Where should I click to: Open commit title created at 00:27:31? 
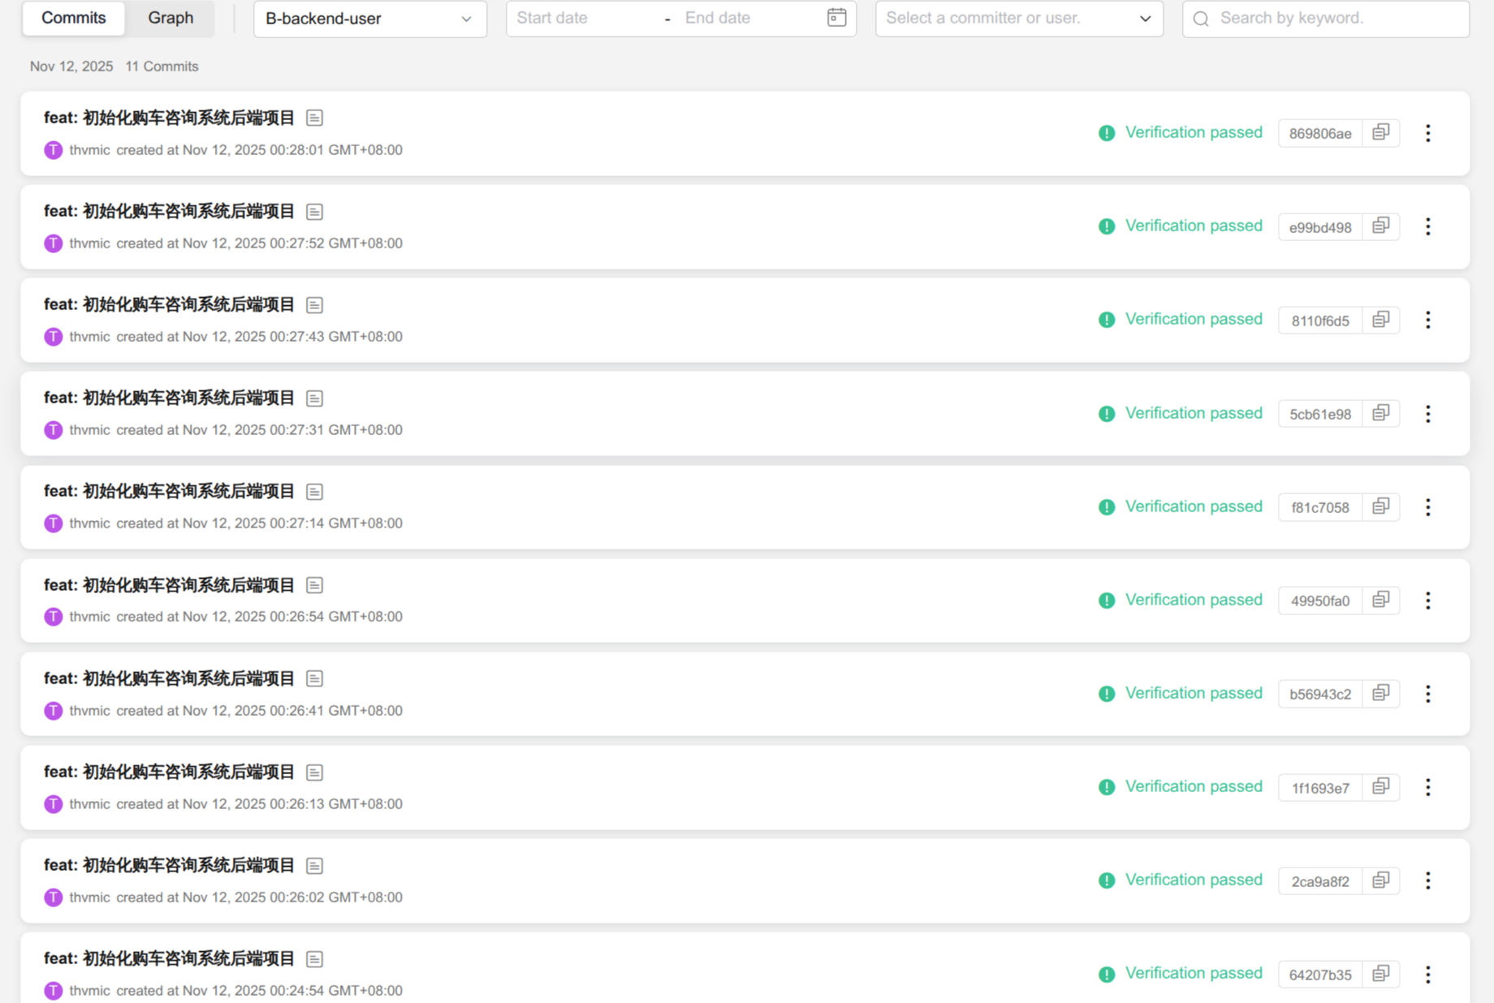tap(169, 398)
